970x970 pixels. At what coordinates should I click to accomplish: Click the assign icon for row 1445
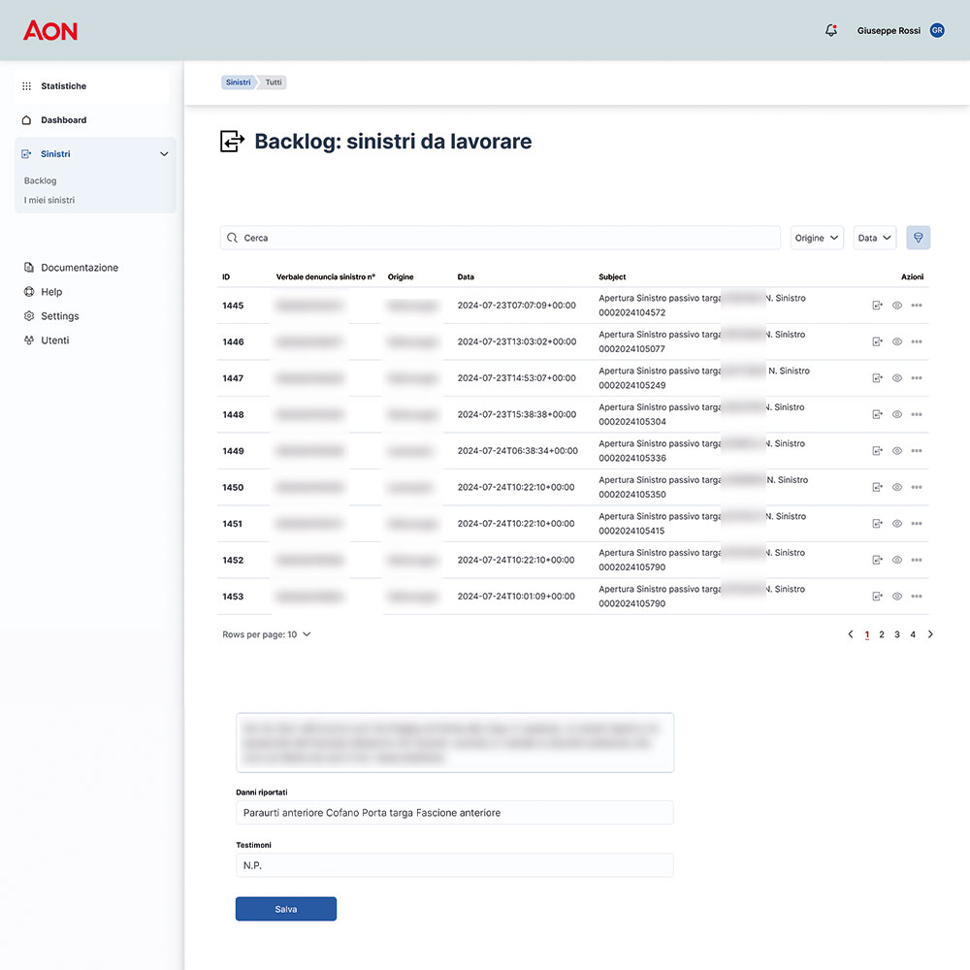coord(878,306)
